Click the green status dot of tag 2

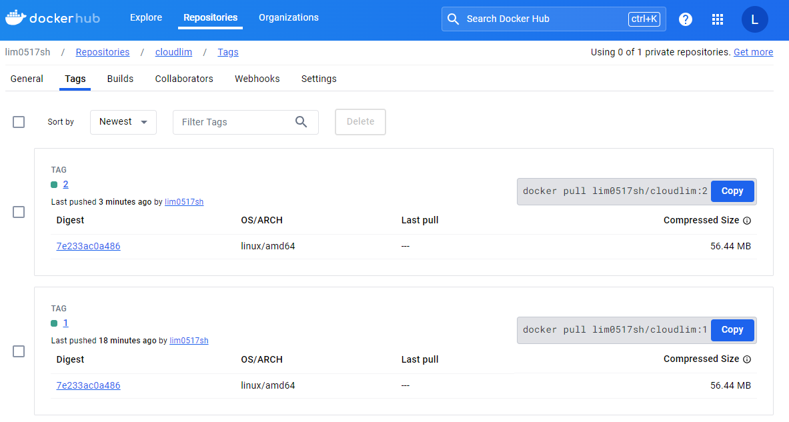(x=54, y=185)
